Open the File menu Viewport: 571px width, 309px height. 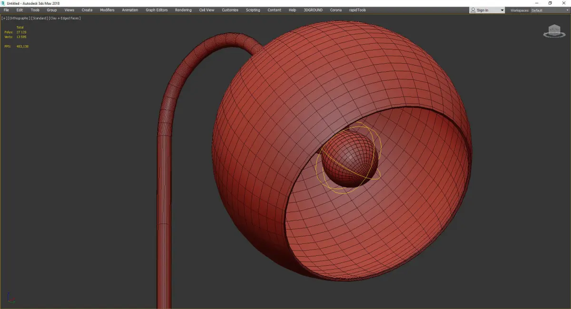coord(6,10)
